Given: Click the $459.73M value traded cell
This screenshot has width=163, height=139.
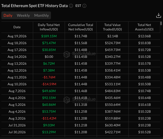Looking at the screenshot, I should pos(113,50).
